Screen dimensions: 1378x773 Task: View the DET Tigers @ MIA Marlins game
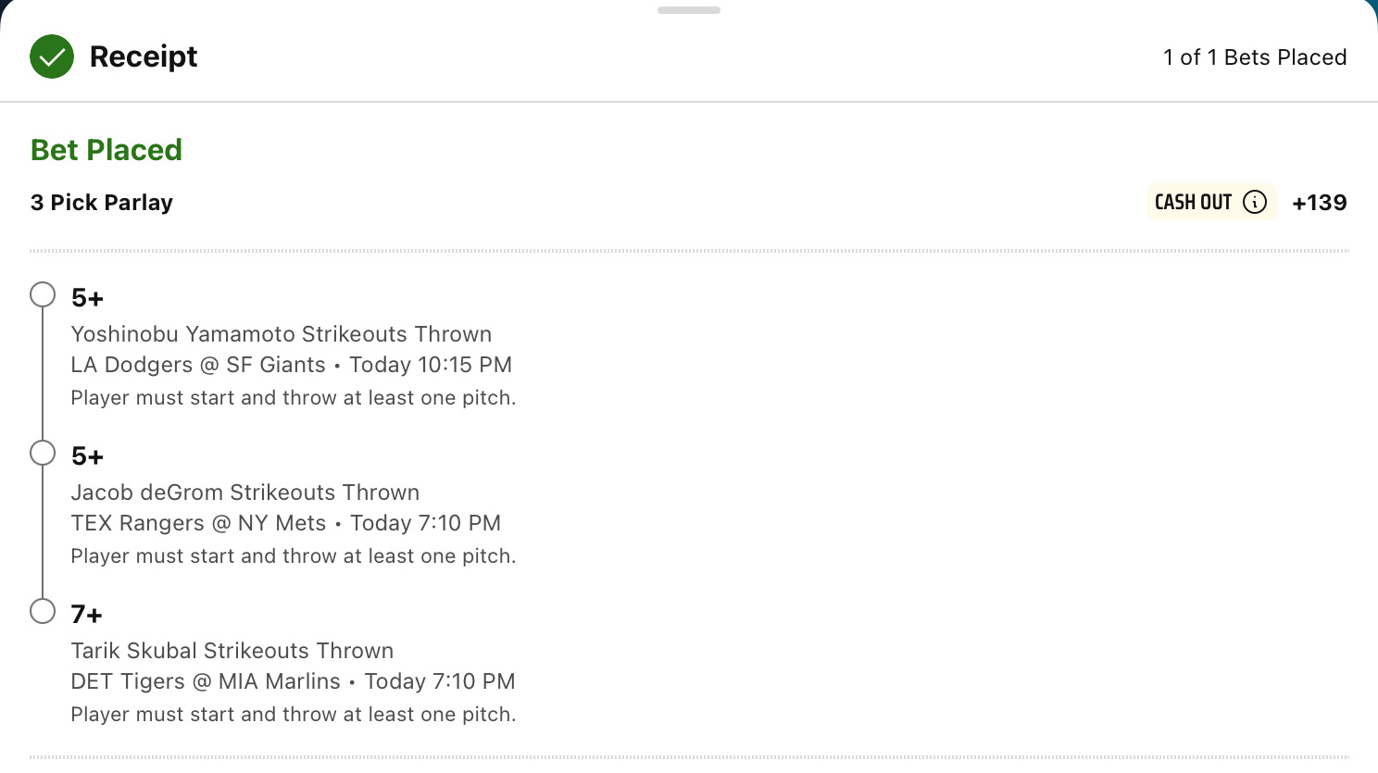[x=206, y=681]
